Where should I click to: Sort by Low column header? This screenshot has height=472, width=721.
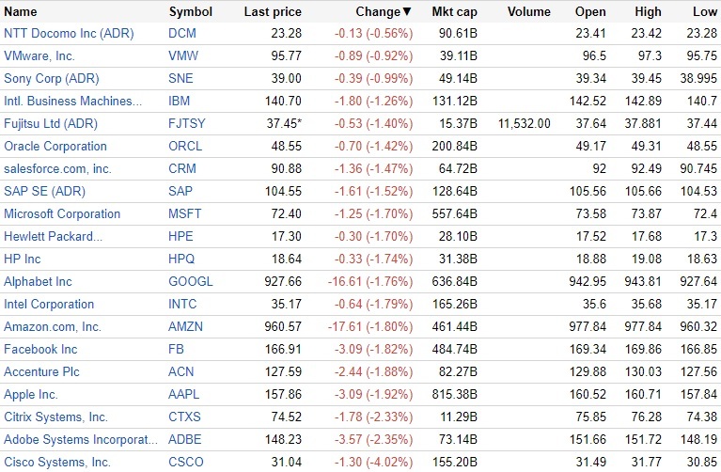[704, 12]
